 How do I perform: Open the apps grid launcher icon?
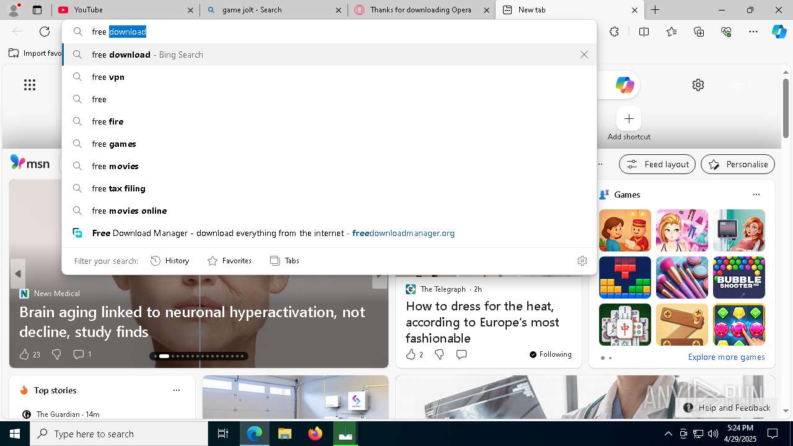[30, 85]
